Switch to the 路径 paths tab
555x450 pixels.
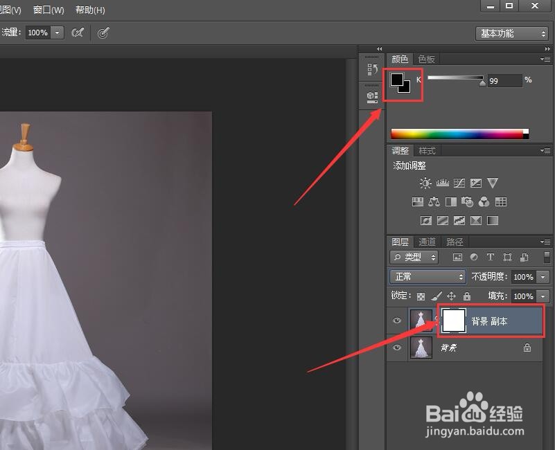pos(455,242)
